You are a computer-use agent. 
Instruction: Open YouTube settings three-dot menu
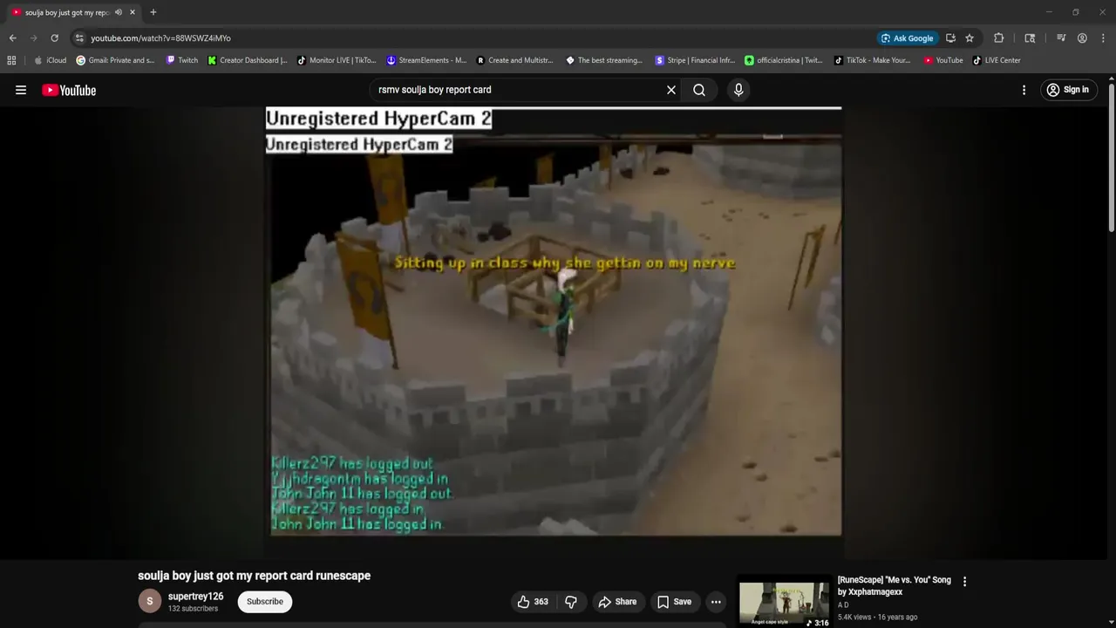[x=1024, y=90]
